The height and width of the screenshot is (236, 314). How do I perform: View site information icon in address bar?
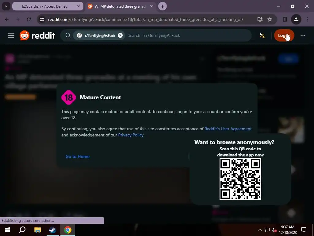tap(42, 19)
